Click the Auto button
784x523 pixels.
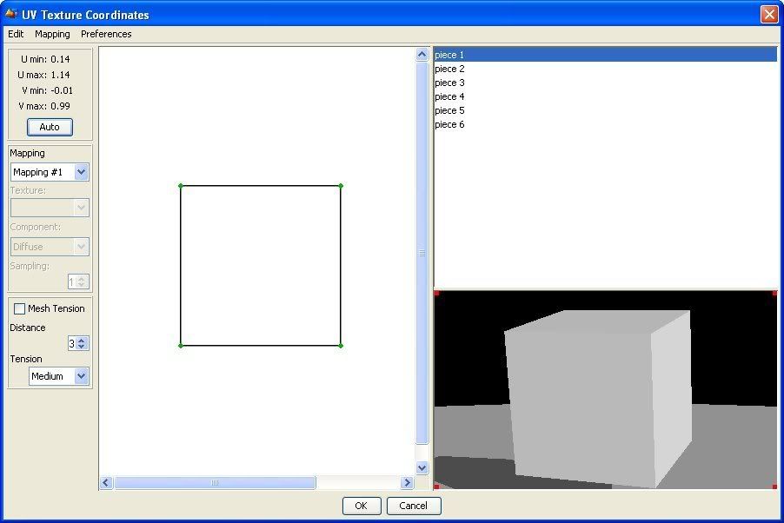point(50,127)
